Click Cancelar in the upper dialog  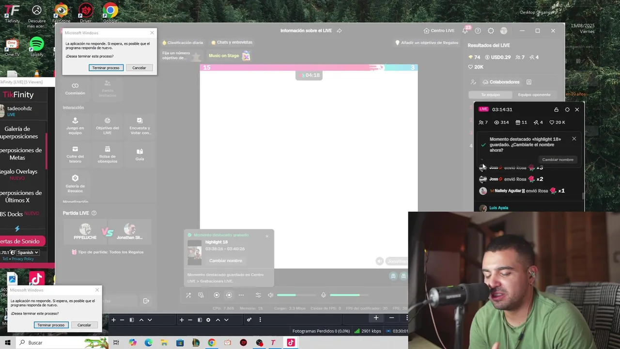click(139, 68)
